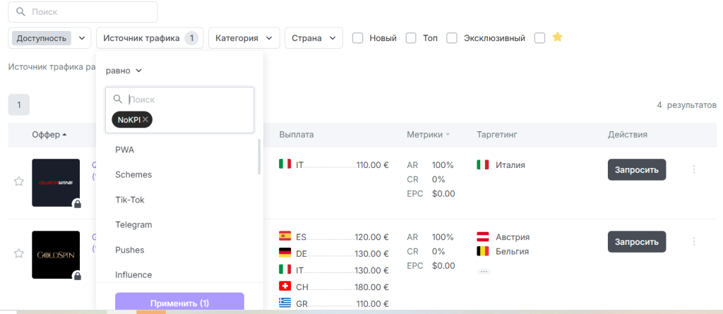723x314 pixels.
Task: Star the QuickWin offer as favorite
Action: (19, 181)
